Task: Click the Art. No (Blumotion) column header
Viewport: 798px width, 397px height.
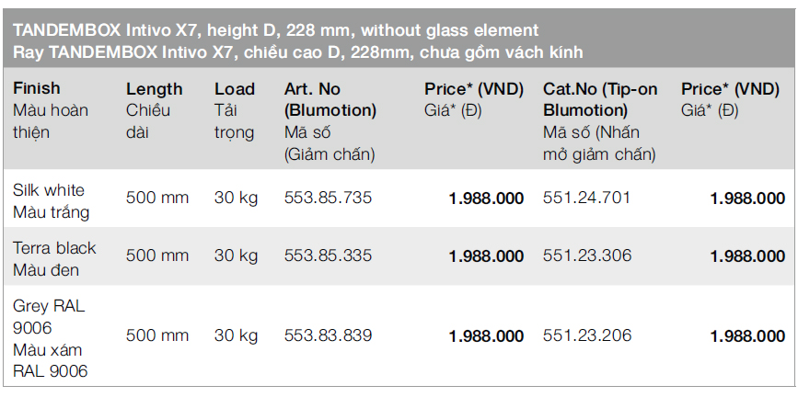Action: click(x=330, y=99)
